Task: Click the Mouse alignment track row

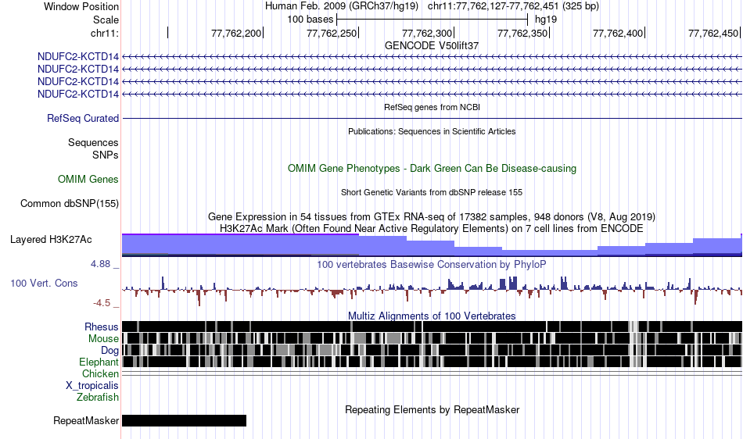Action: [x=432, y=338]
